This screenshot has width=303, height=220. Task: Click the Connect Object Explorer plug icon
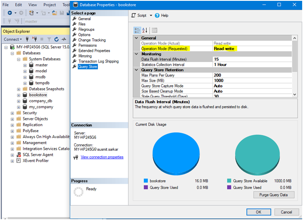pyautogui.click(x=27, y=39)
